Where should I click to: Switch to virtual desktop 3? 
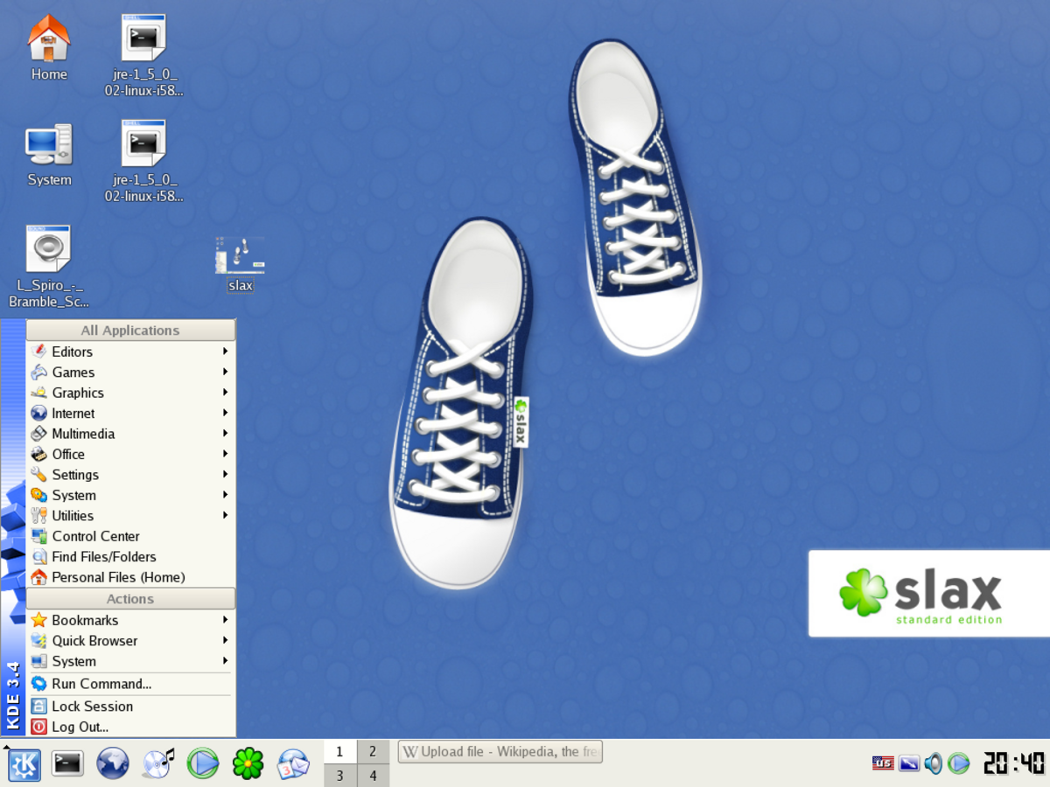340,776
